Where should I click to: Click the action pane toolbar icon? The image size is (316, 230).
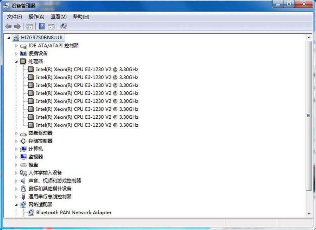51,26
